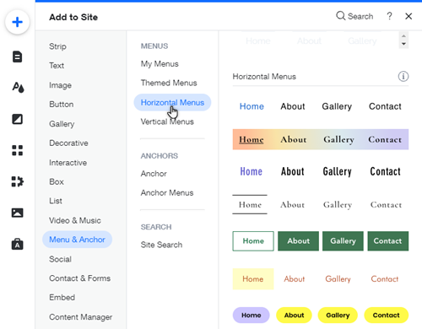This screenshot has width=422, height=329.
Task: Open Themed Menus subcategory
Action: [x=169, y=83]
